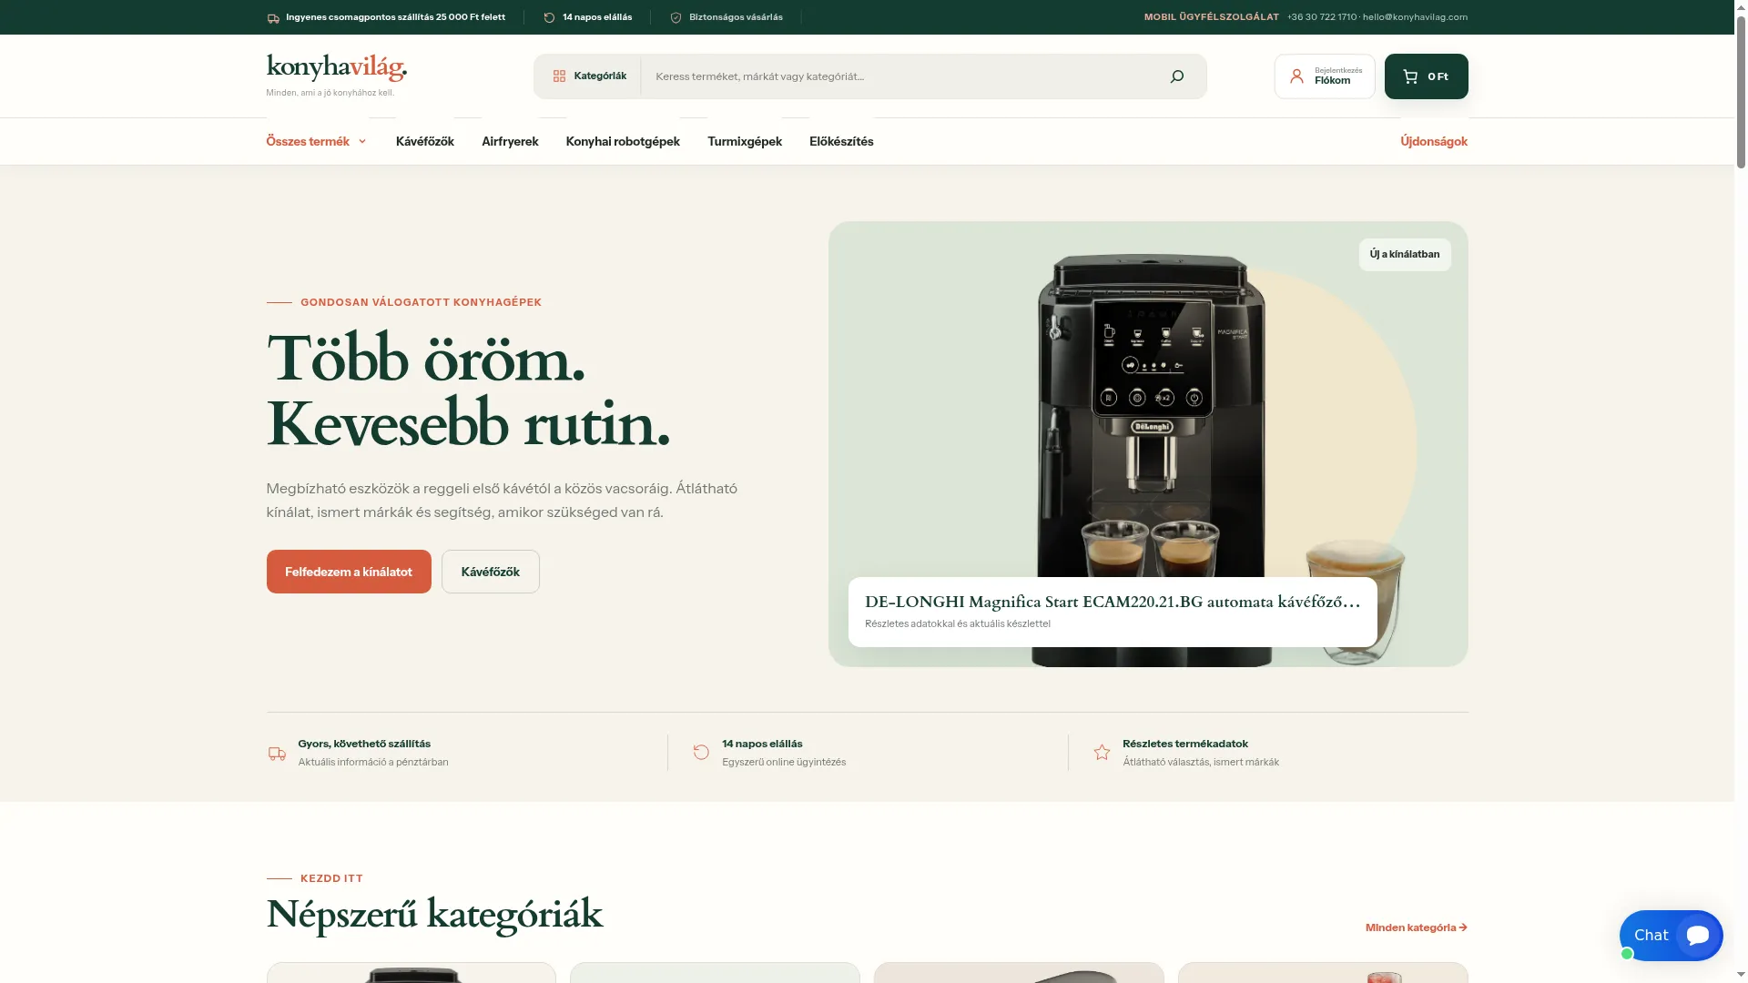Click the truck icon beside Gyors, követhető szállítás
Screen dimensions: 1748x983
point(277,754)
